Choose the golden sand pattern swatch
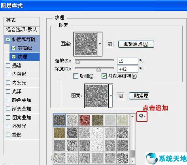 click(x=59, y=133)
